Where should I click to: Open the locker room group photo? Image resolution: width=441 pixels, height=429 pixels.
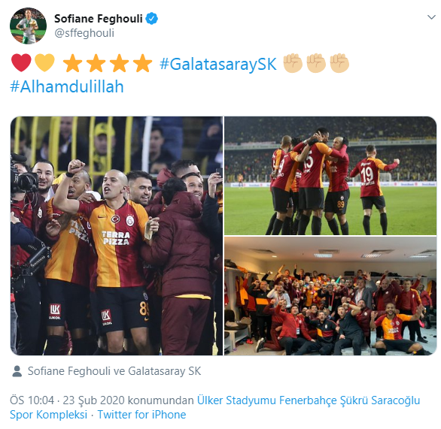pyautogui.click(x=330, y=296)
